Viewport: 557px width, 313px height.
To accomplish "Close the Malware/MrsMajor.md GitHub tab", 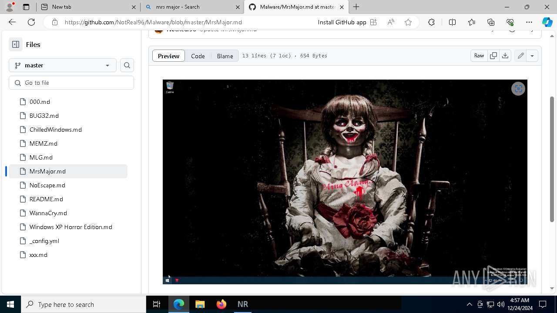I will point(342,7).
